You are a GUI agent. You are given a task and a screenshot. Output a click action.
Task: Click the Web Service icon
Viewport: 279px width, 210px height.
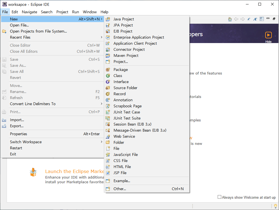[x=108, y=136]
